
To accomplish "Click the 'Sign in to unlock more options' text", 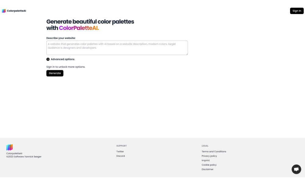I will pyautogui.click(x=66, y=67).
